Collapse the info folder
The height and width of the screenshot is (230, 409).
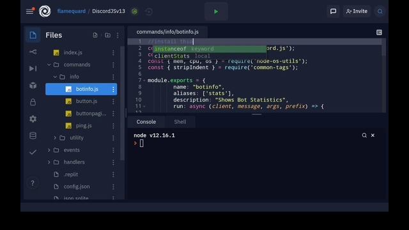[55, 77]
